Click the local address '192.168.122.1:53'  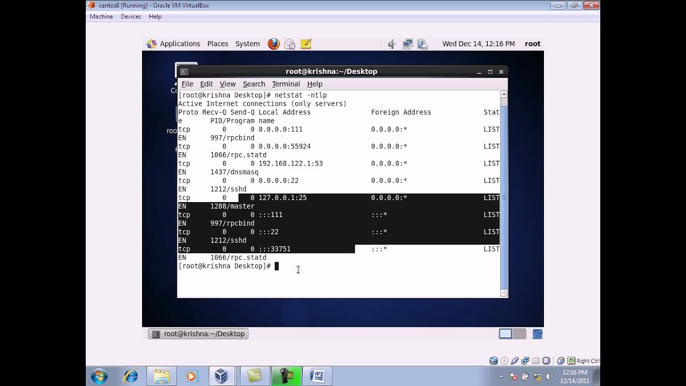click(290, 164)
